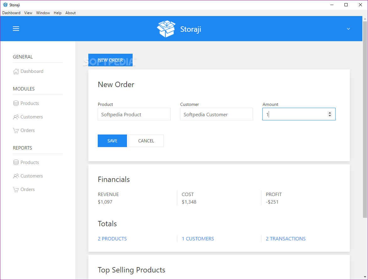Click the Modules Products database icon
368x280 pixels.
pos(16,103)
